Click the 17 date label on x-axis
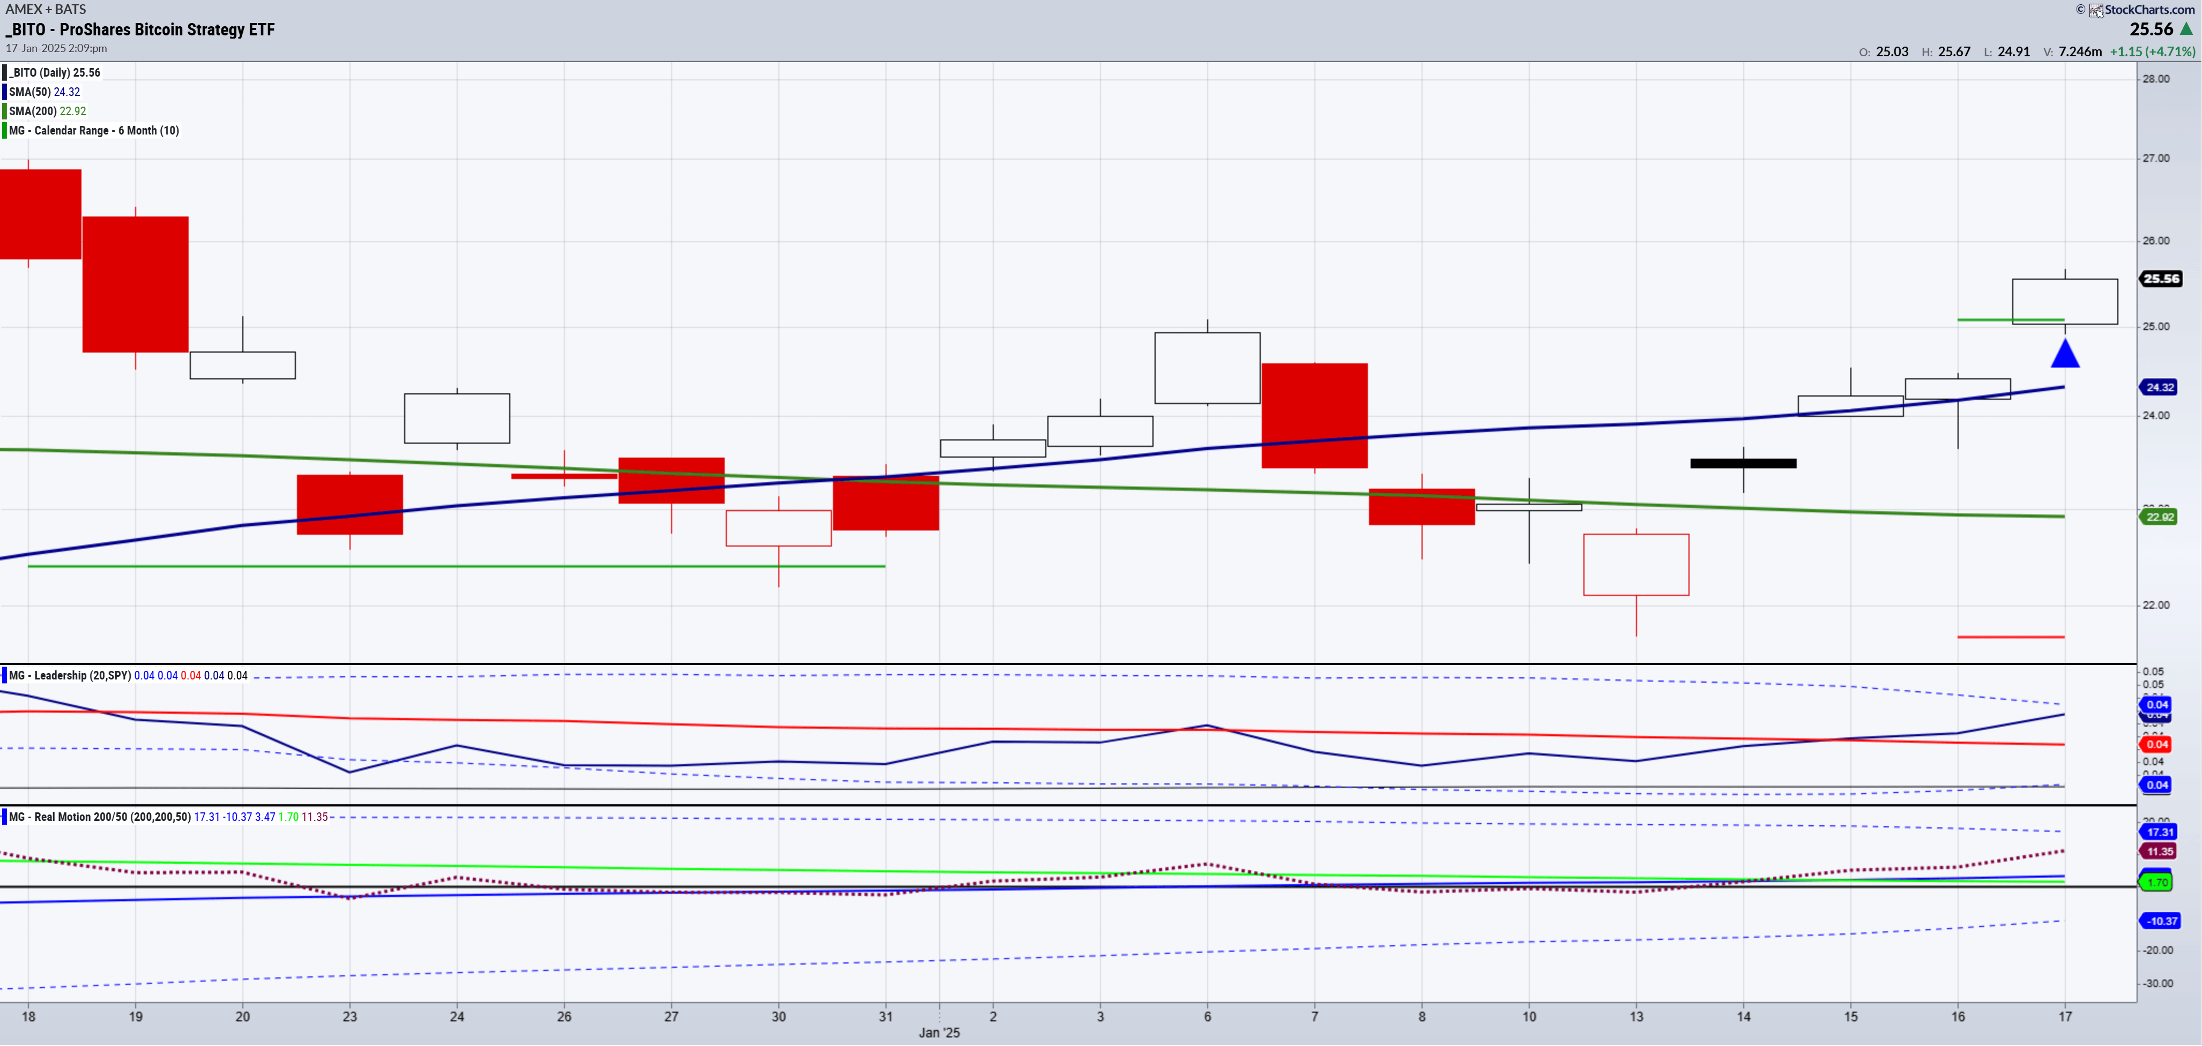This screenshot has height=1046, width=2202. click(2064, 1016)
